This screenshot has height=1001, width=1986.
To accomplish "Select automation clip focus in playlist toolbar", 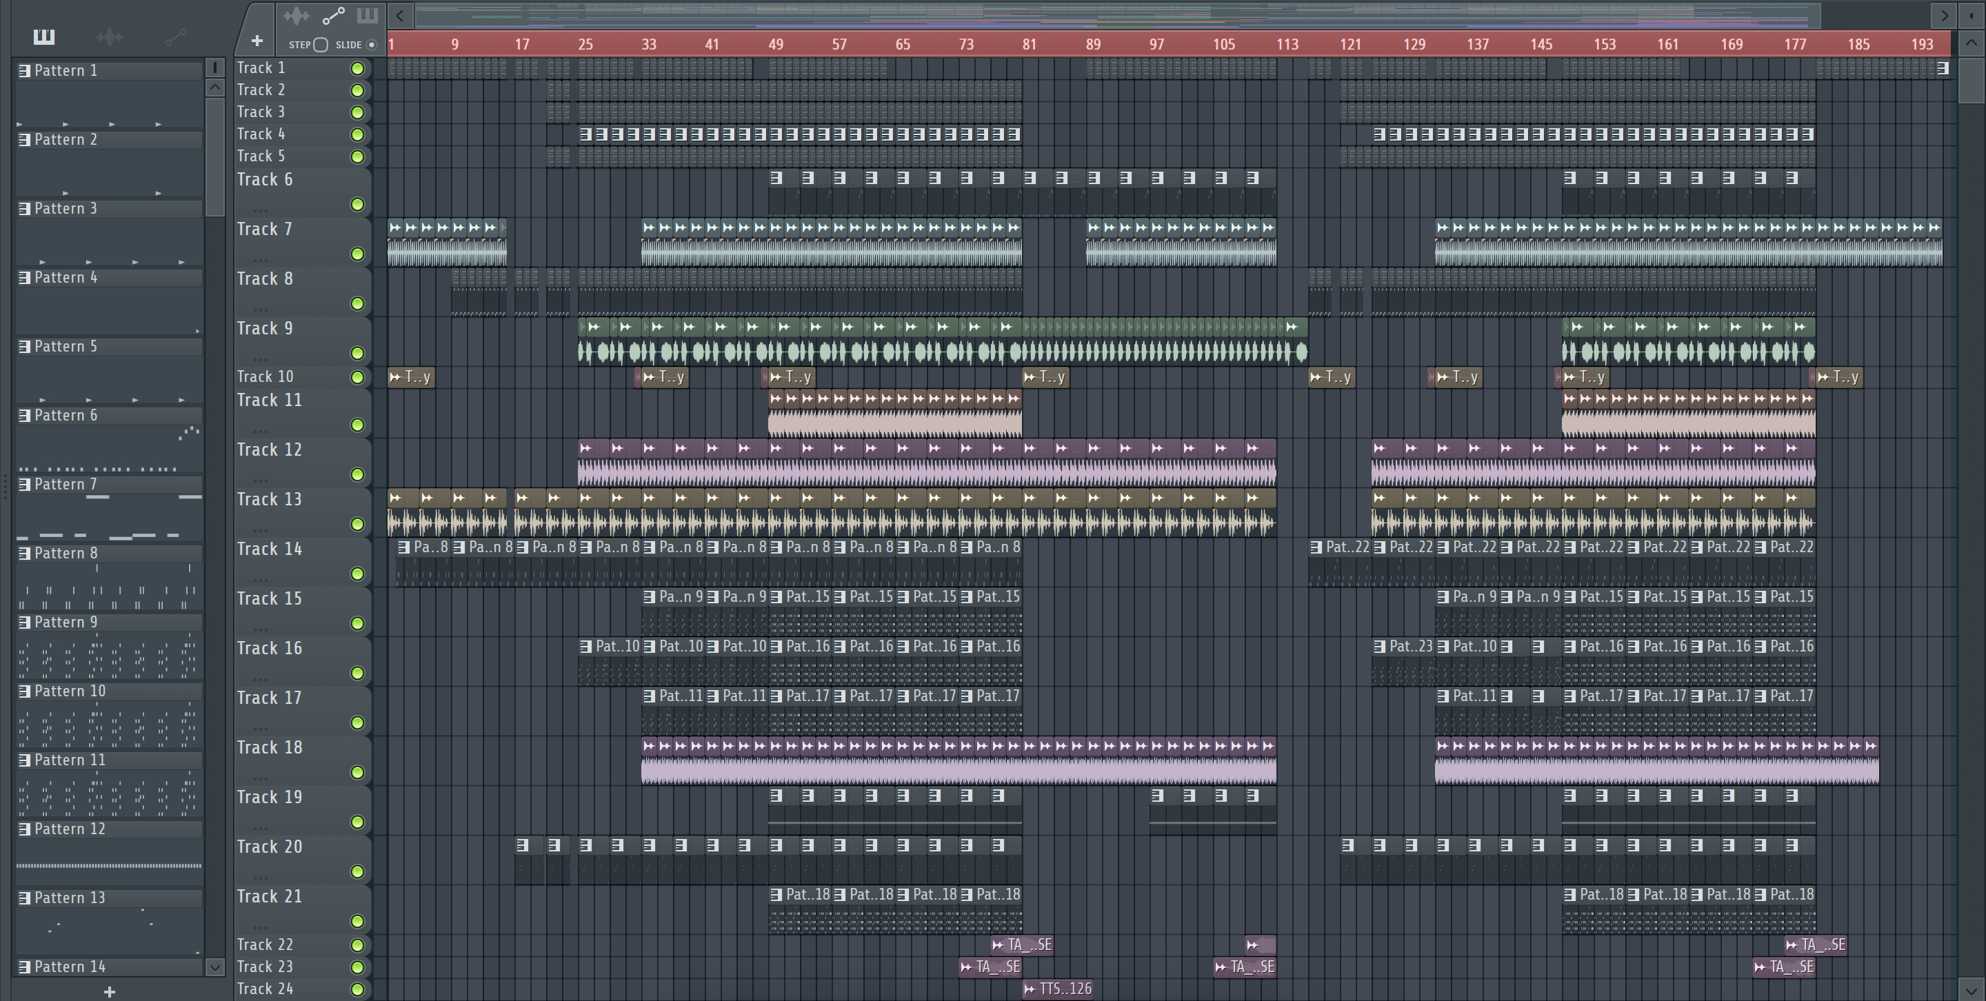I will coord(333,15).
